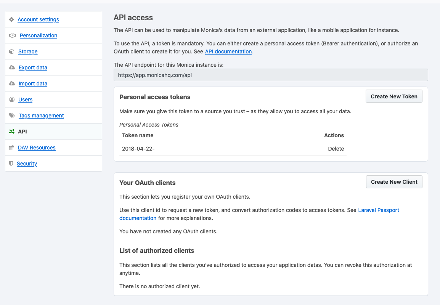Click 'There is no authorized client yet.' text
The height and width of the screenshot is (305, 440).
coord(160,286)
